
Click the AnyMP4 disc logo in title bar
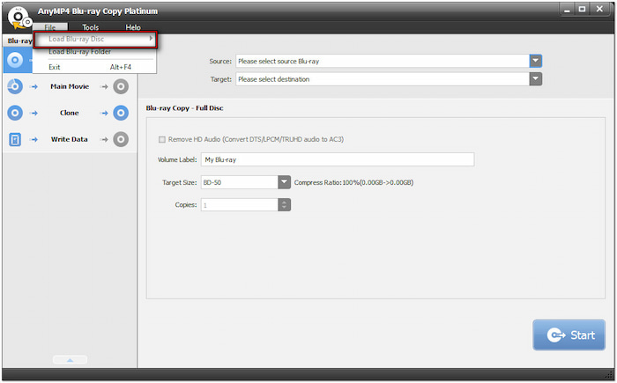click(19, 18)
